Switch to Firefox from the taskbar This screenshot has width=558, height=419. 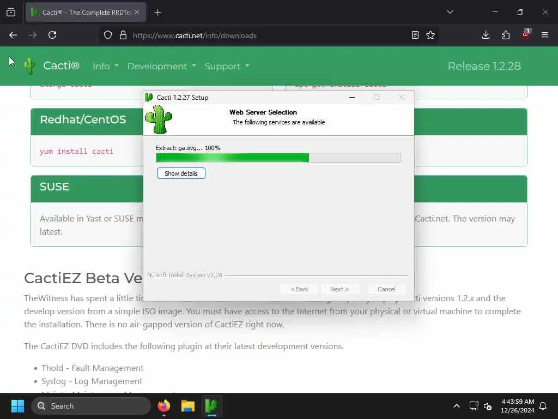pyautogui.click(x=163, y=406)
